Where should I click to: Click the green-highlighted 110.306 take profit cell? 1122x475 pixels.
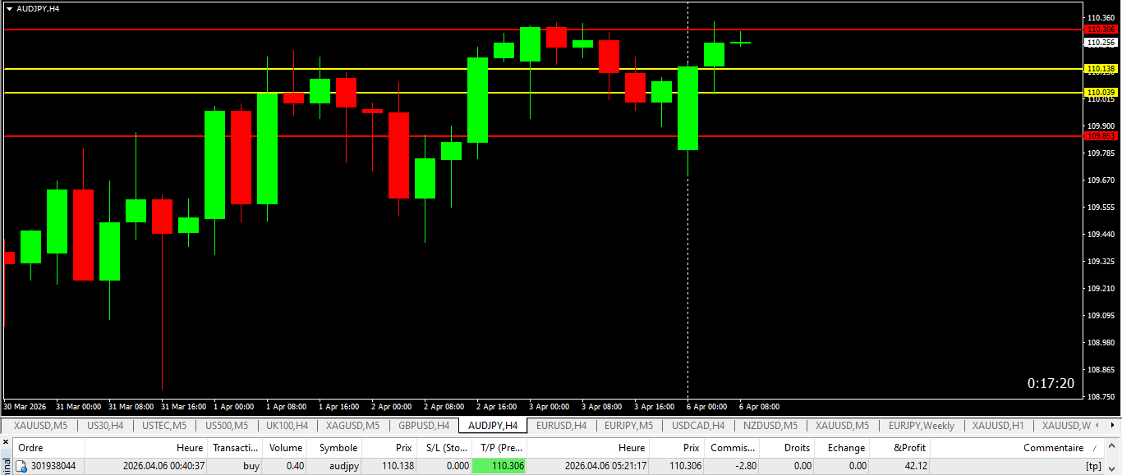click(x=499, y=466)
